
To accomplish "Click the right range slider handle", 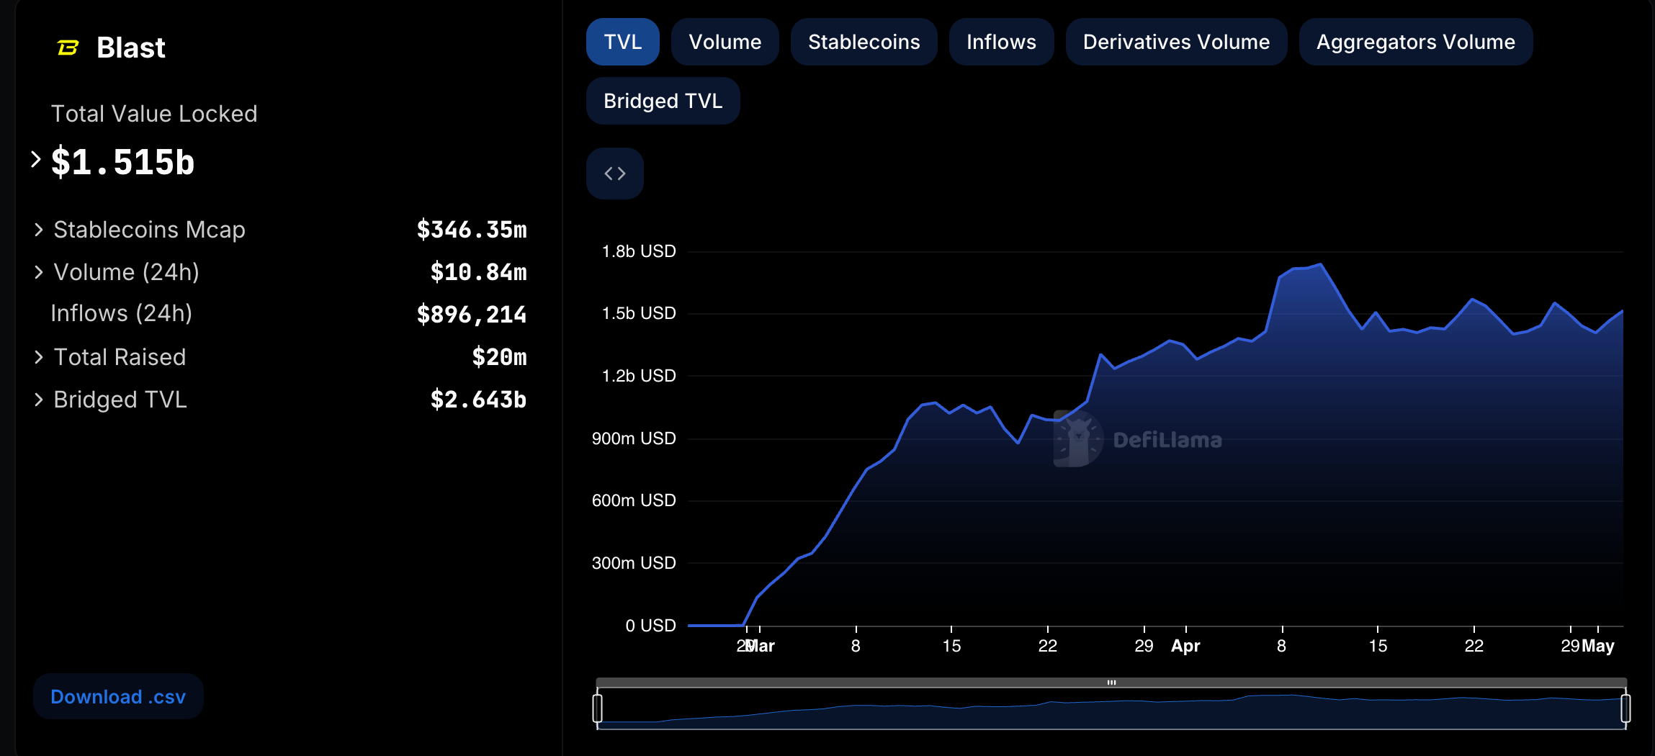I will click(1625, 708).
